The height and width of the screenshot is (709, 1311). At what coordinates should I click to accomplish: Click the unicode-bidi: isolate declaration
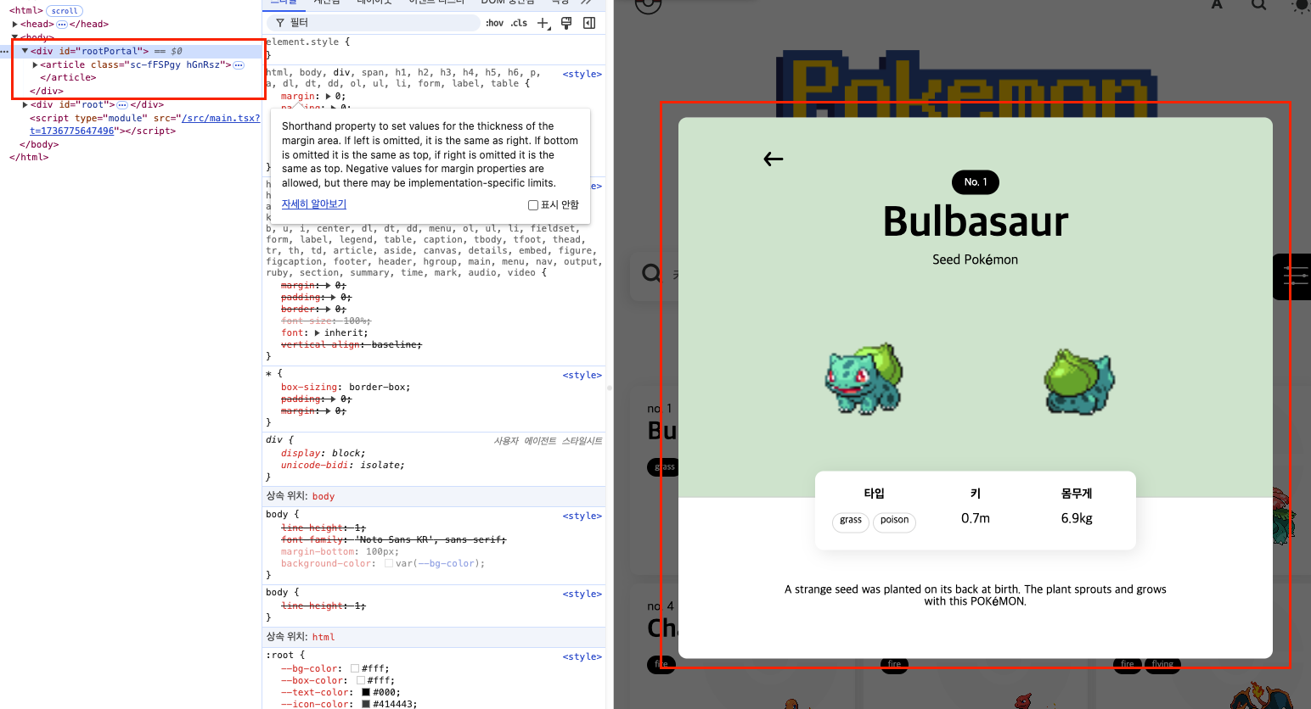tap(343, 466)
